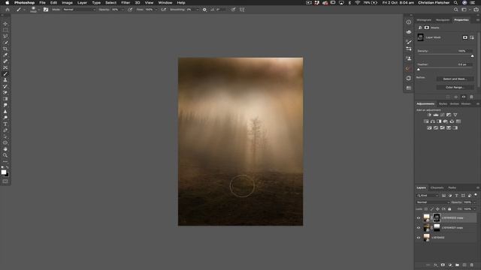Open Smoothing value arrow
This screenshot has height=270, width=481.
pyautogui.click(x=197, y=10)
